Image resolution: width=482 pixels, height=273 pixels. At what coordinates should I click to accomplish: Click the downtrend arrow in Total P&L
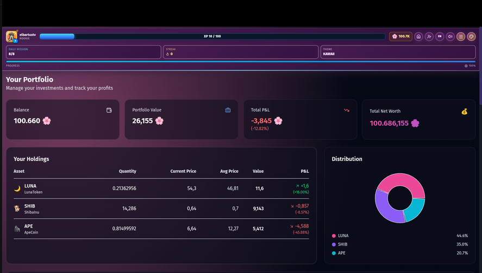coord(346,110)
